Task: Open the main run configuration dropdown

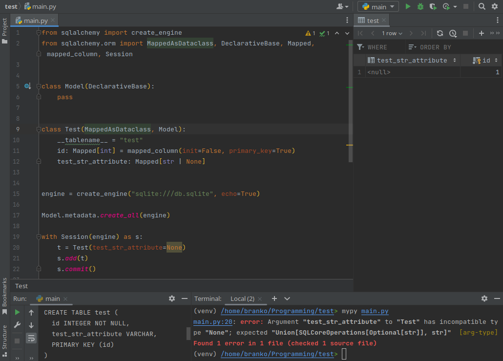Action: click(378, 6)
